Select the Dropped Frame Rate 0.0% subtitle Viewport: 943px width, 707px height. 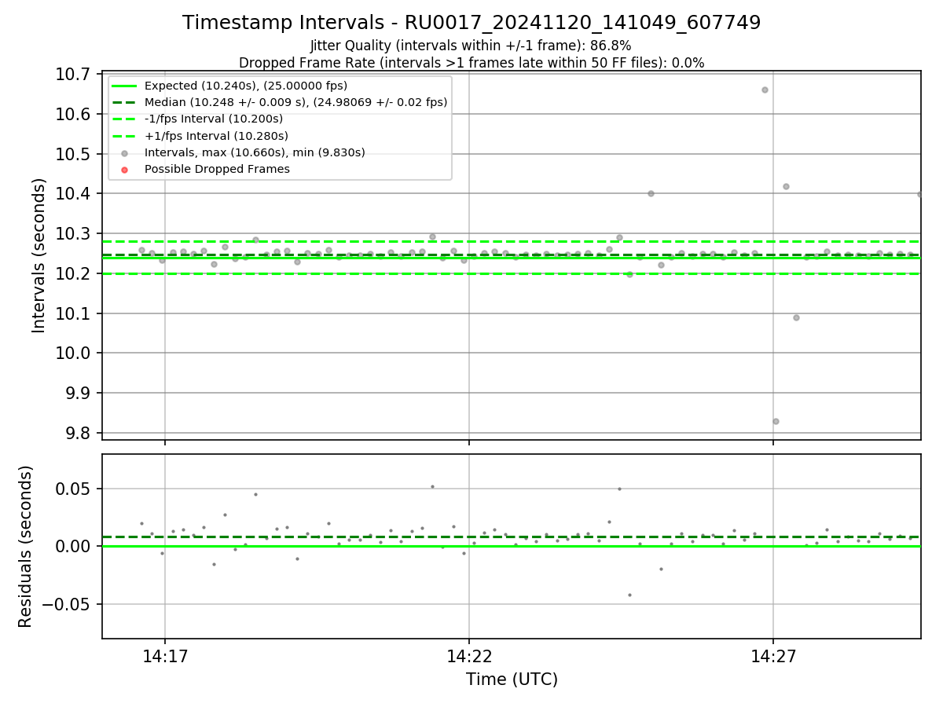[472, 63]
